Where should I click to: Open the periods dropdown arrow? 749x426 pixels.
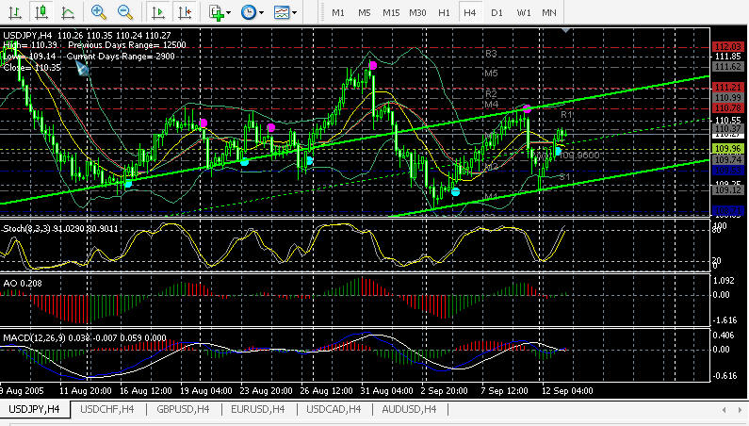coord(262,12)
